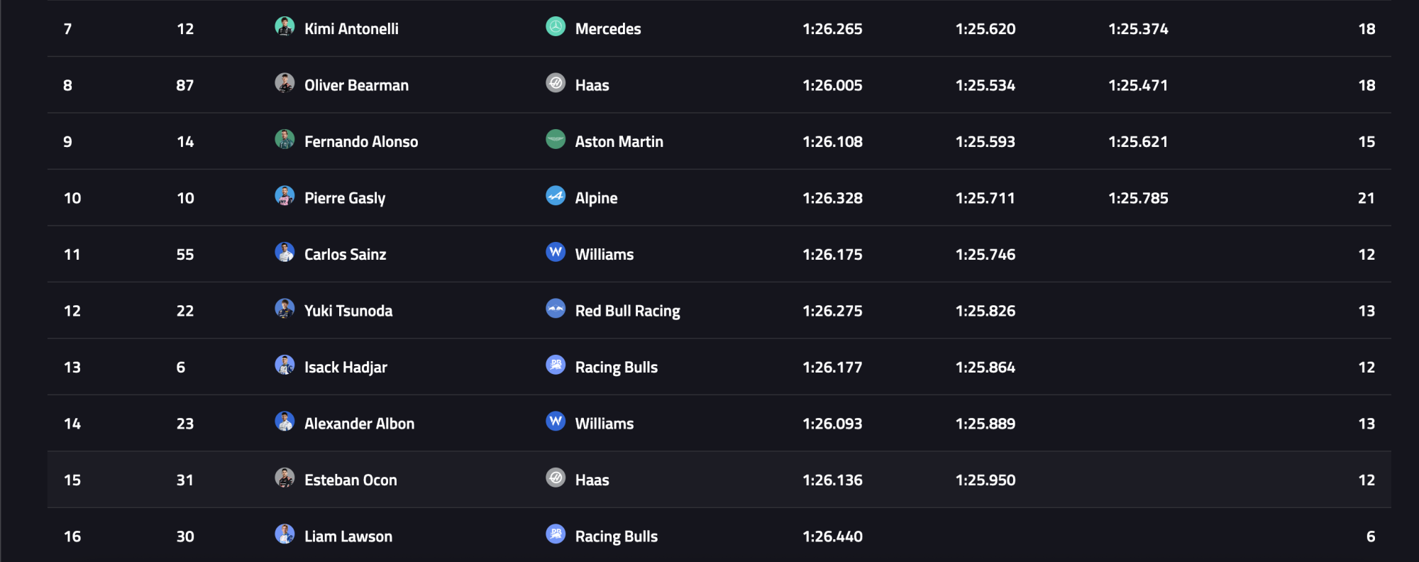The image size is (1419, 562).
Task: Click Kimi Antonelli's 1:25.374 lap time
Action: coord(1138,29)
